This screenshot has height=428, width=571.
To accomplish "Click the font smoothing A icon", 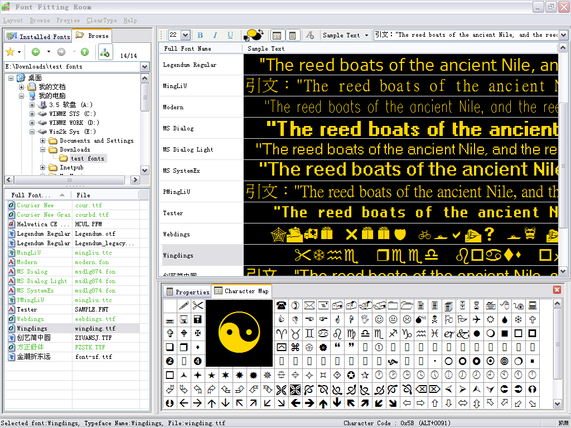I will pos(310,35).
